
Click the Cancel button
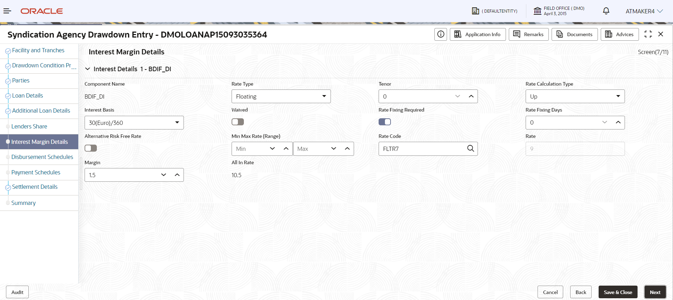click(550, 292)
